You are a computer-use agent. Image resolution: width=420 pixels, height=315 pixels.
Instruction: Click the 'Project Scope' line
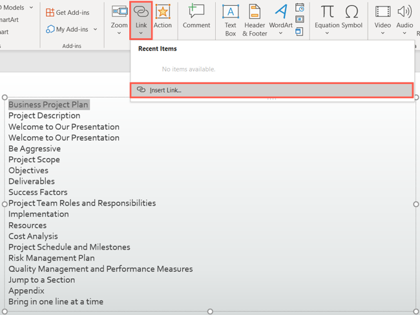click(34, 160)
